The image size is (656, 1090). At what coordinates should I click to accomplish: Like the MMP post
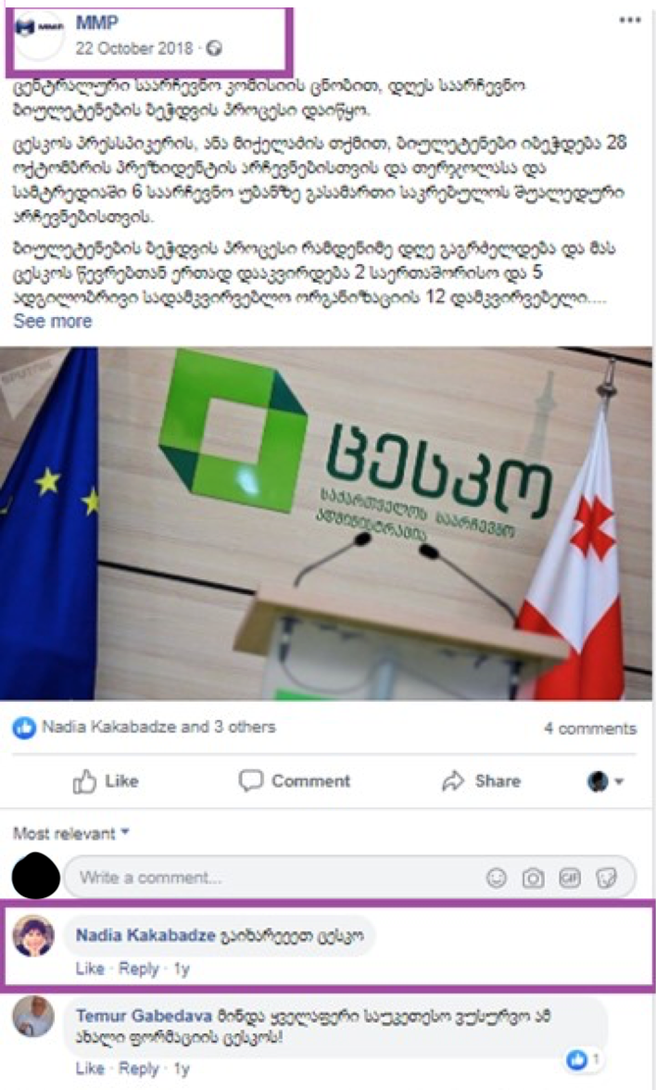[106, 781]
